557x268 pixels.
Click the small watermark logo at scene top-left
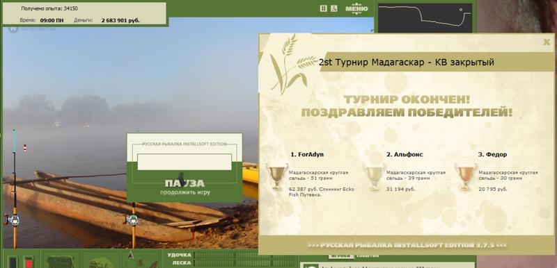click(x=13, y=29)
